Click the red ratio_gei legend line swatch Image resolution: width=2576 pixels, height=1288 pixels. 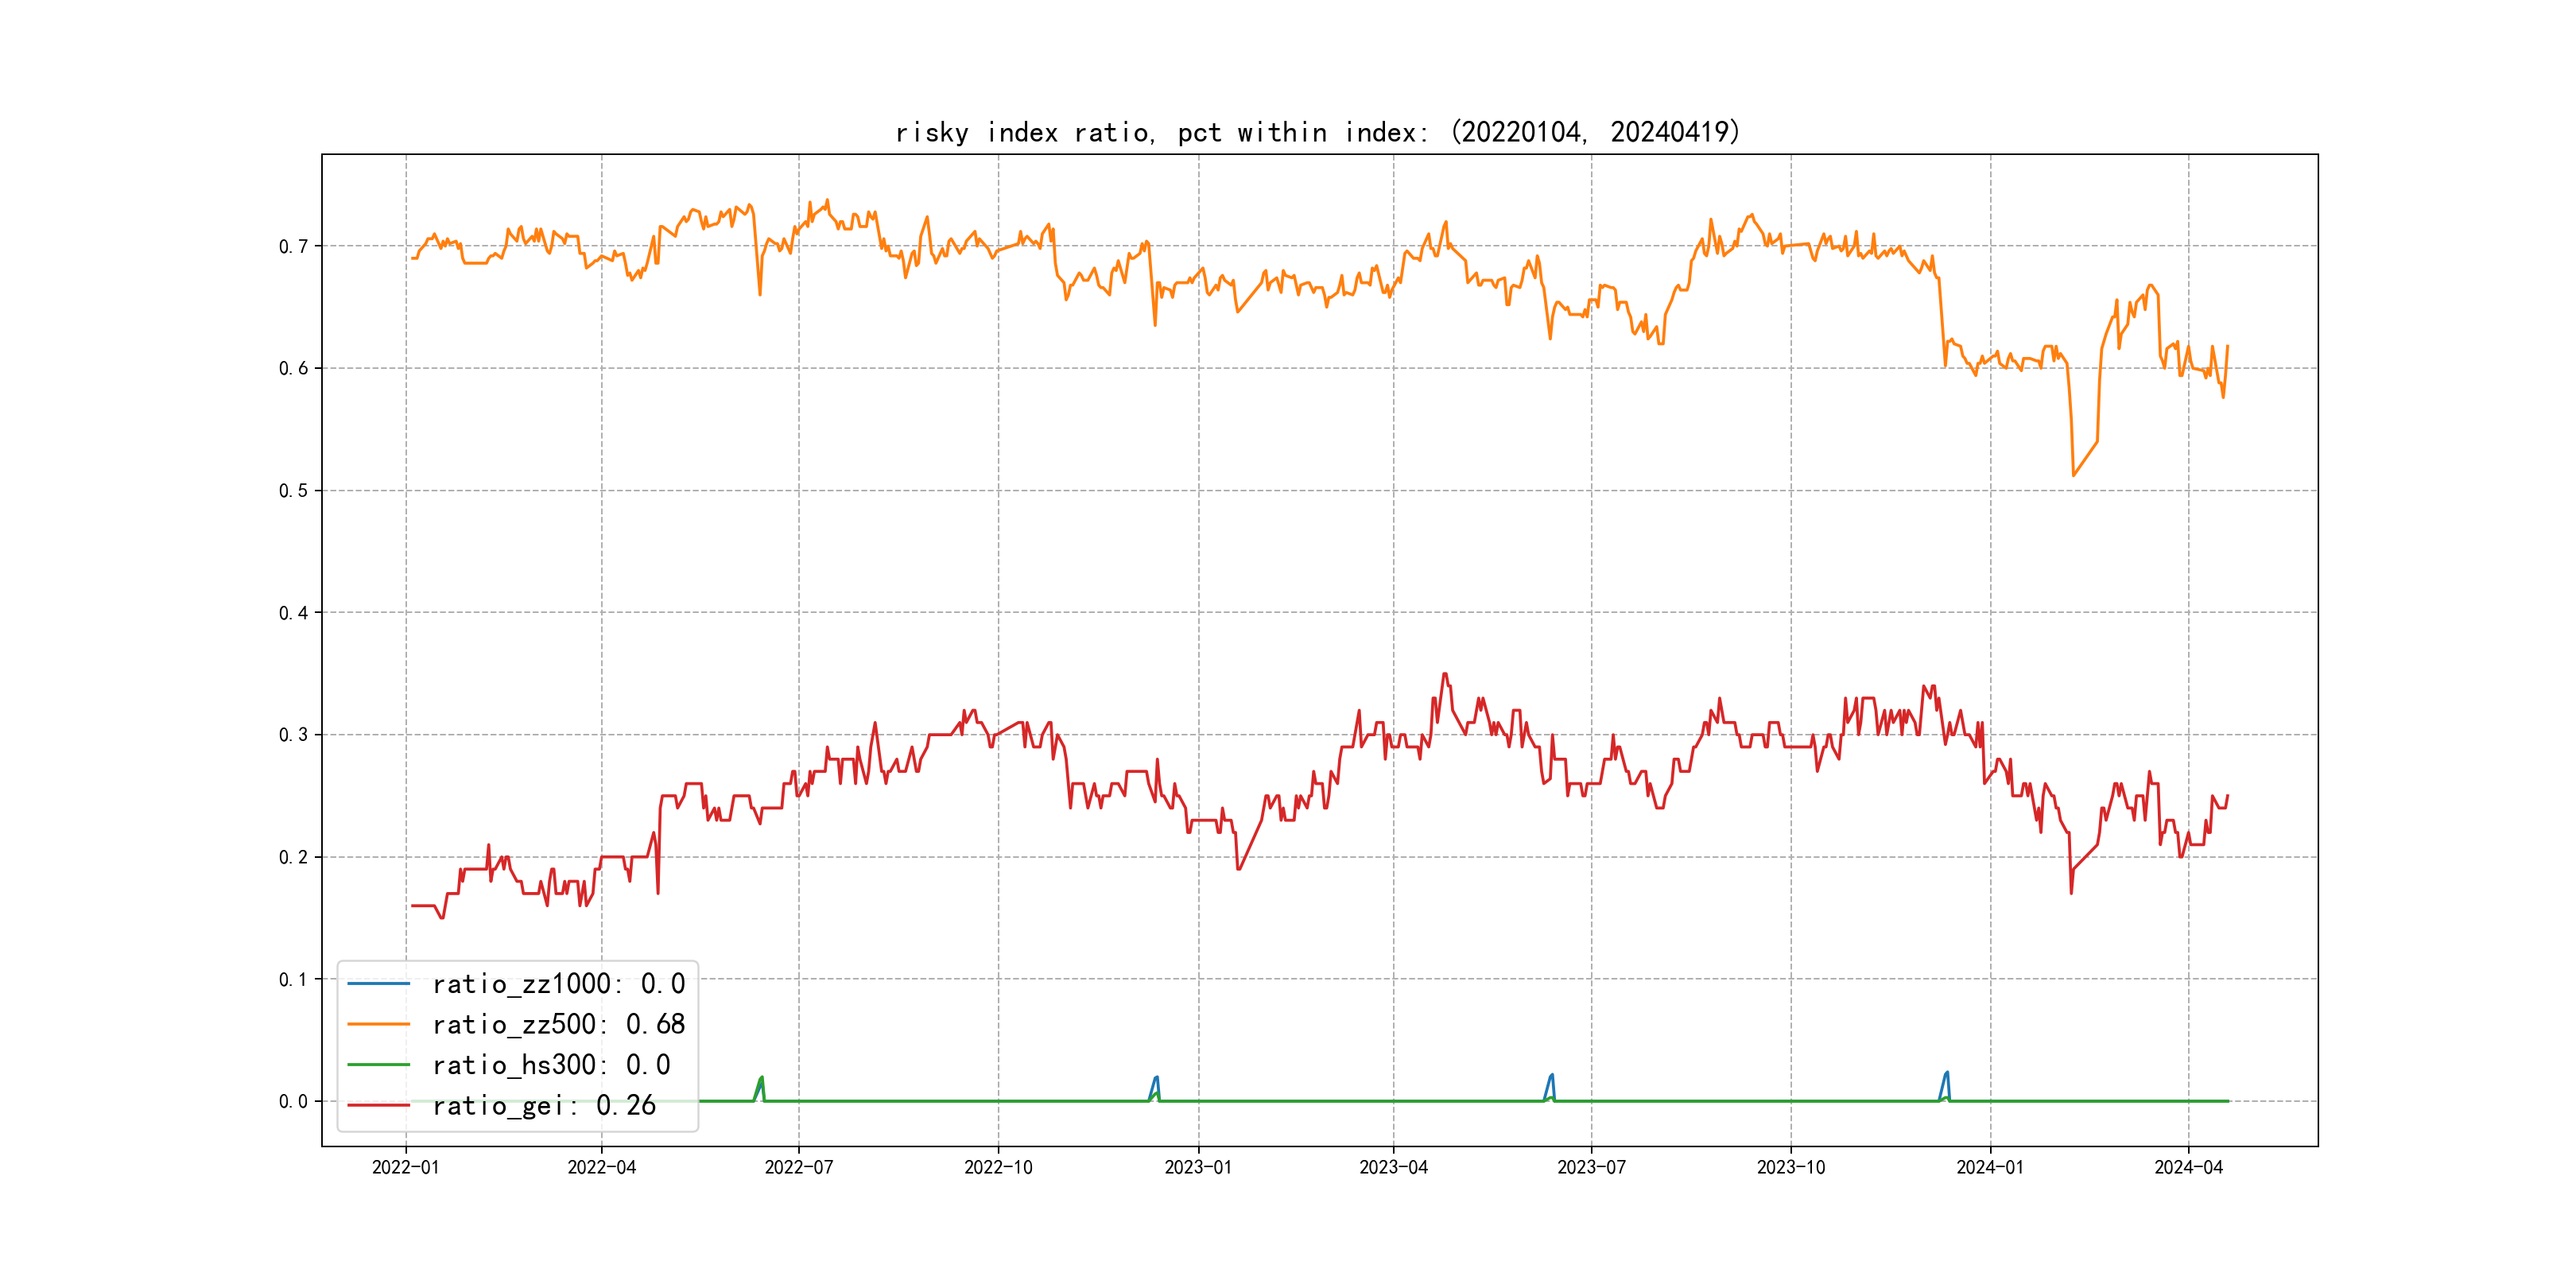coord(378,1105)
